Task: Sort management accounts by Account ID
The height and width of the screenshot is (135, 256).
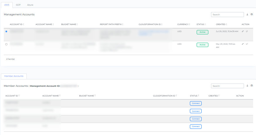Action: (x=17, y=24)
